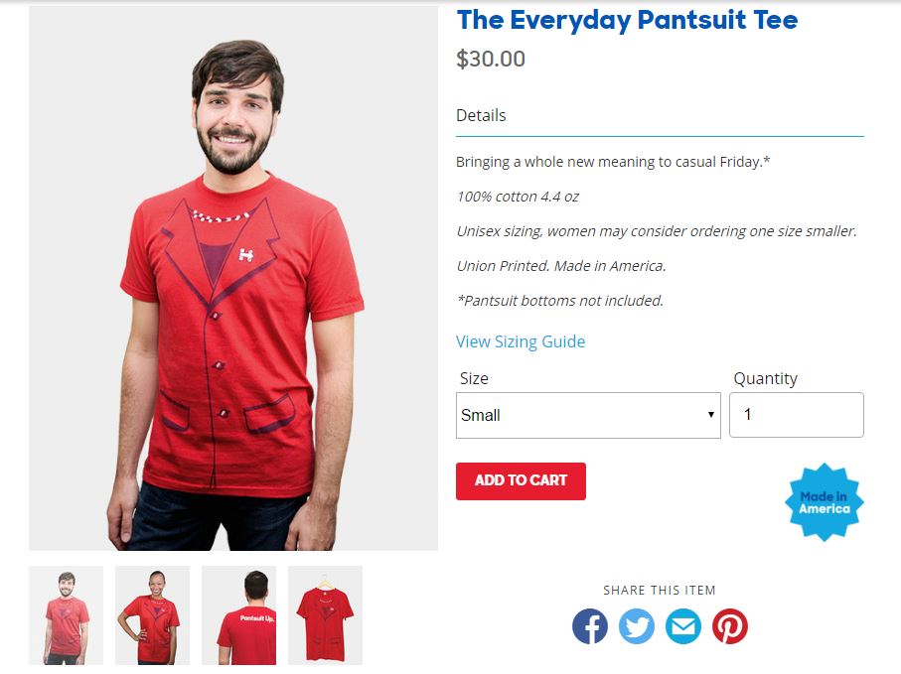This screenshot has width=901, height=674.
Task: Click the Quantity input field
Action: 797,415
